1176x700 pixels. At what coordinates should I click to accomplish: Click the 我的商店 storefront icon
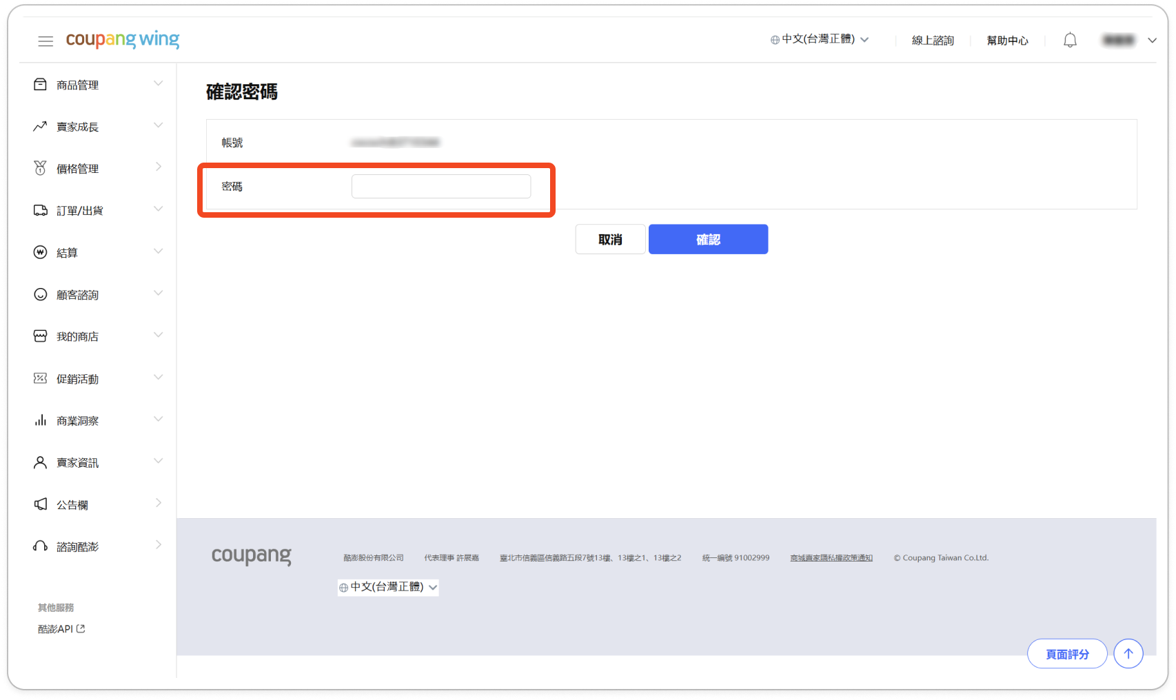click(40, 336)
